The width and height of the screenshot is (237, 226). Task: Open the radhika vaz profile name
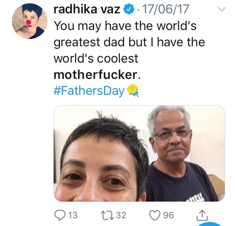[x=86, y=10]
